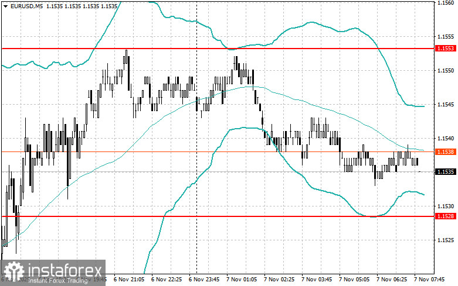Click the 6 Nov 22:25 time label
The height and width of the screenshot is (286, 458).
(167, 280)
